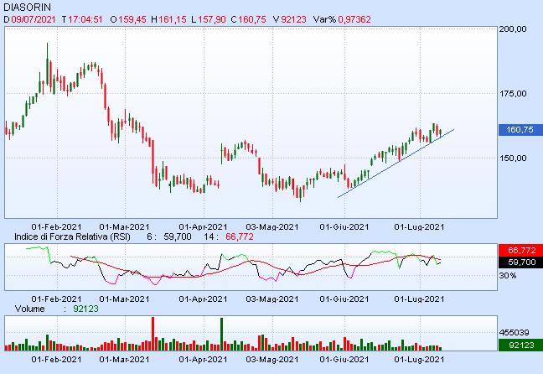Click 01-Feb-2021 label under price chart
The height and width of the screenshot is (374, 543).
coord(56,227)
